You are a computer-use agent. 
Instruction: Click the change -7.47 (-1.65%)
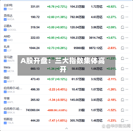pos(58,121)
